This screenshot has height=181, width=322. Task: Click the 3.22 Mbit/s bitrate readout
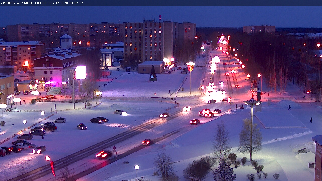(25, 3)
